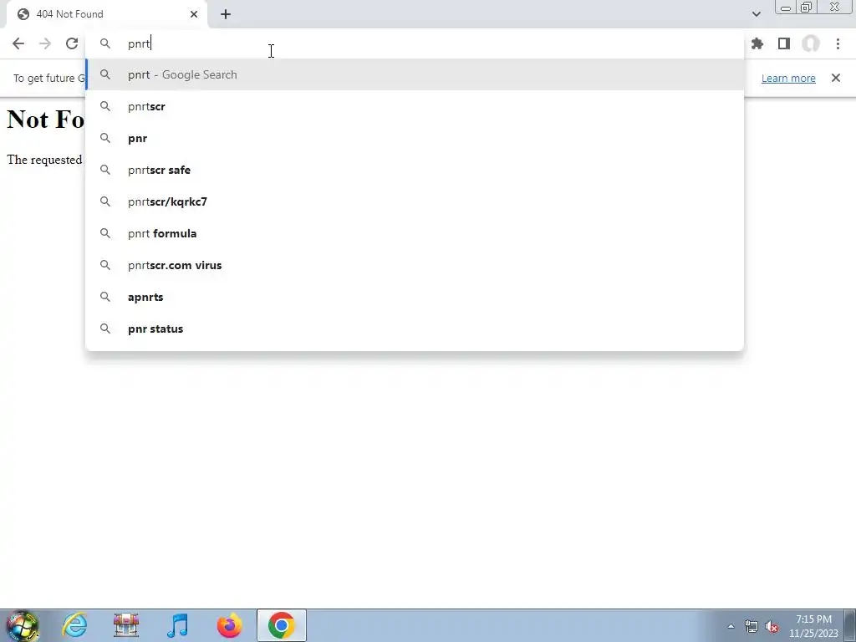Viewport: 856px width, 642px height.
Task: Open the Chrome profile avatar
Action: pos(811,43)
